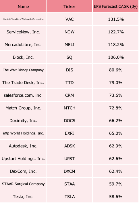
Task: Select the ServiceNow, Inc. name cell
Action: (x=23, y=32)
